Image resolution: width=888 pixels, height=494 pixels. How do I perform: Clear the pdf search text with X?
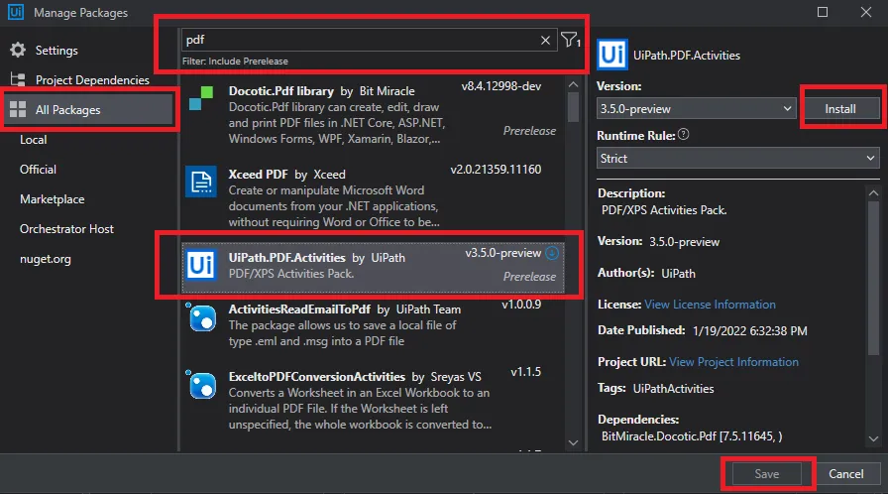[545, 41]
